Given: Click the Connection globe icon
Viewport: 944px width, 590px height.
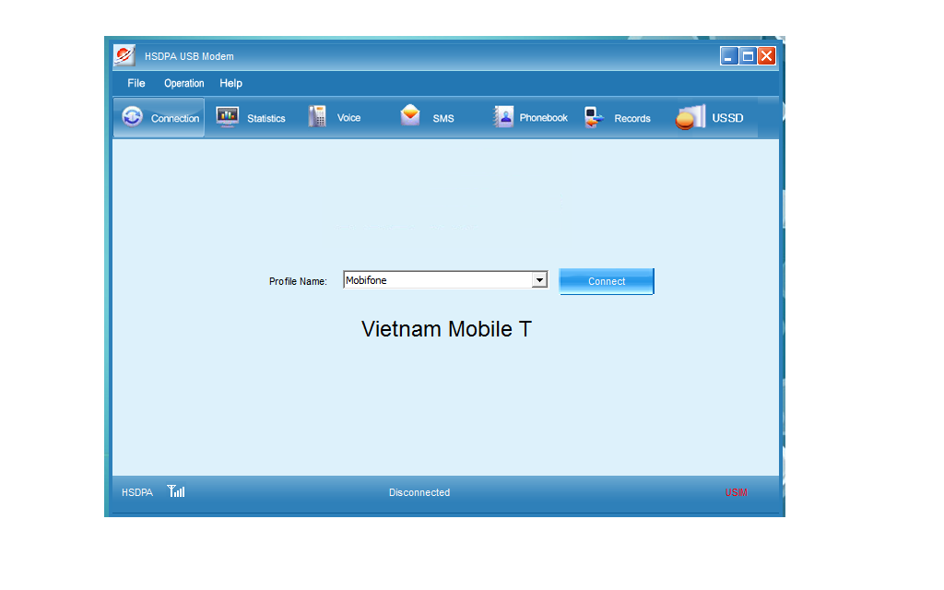Looking at the screenshot, I should [133, 117].
